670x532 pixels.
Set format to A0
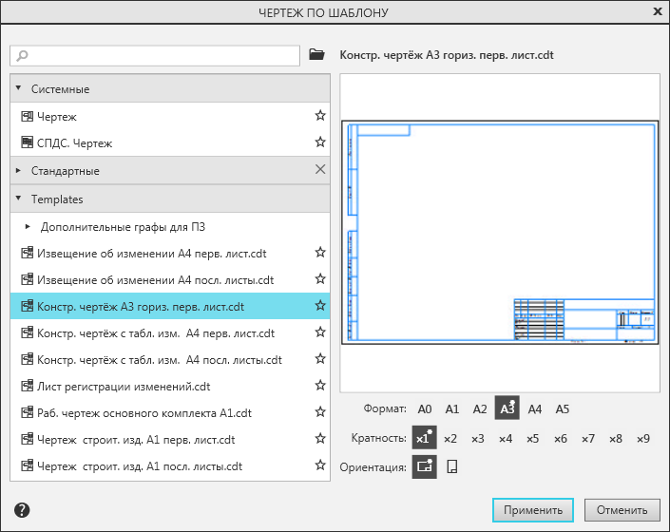pos(425,408)
